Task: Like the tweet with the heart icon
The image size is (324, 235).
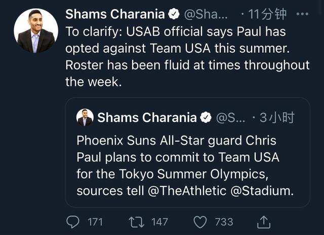Action: pos(201,221)
